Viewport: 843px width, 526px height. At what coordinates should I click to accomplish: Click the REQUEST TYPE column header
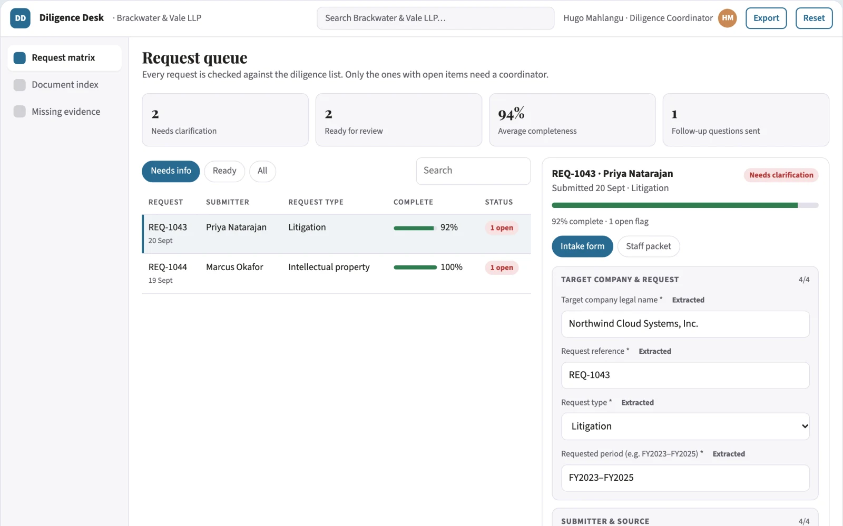coord(316,202)
